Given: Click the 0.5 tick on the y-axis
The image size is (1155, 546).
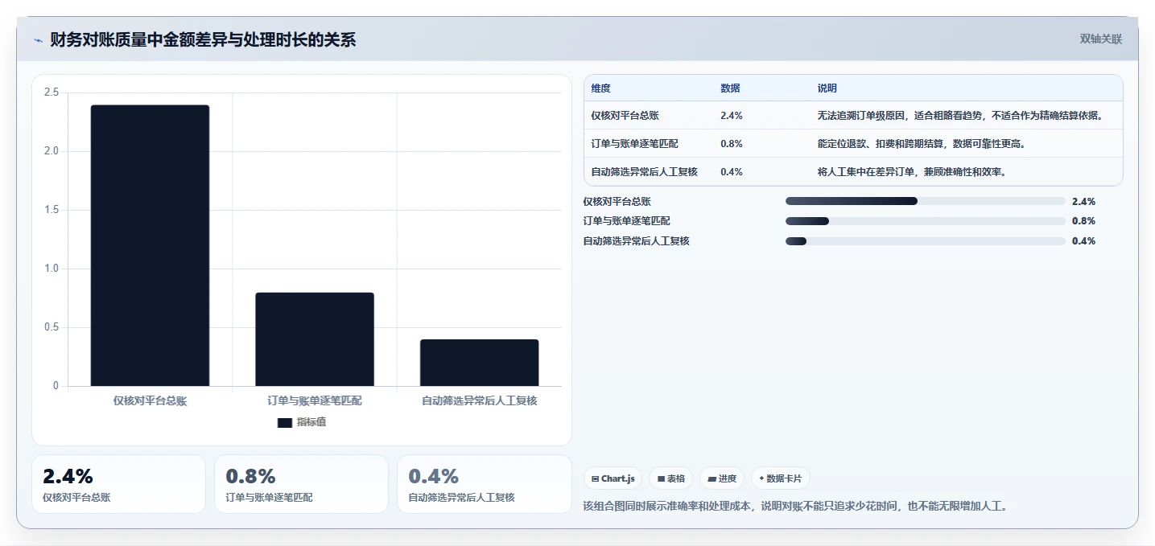Looking at the screenshot, I should [x=52, y=327].
